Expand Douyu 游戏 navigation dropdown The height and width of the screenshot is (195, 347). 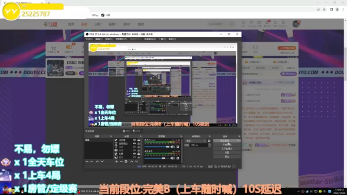click(x=127, y=24)
